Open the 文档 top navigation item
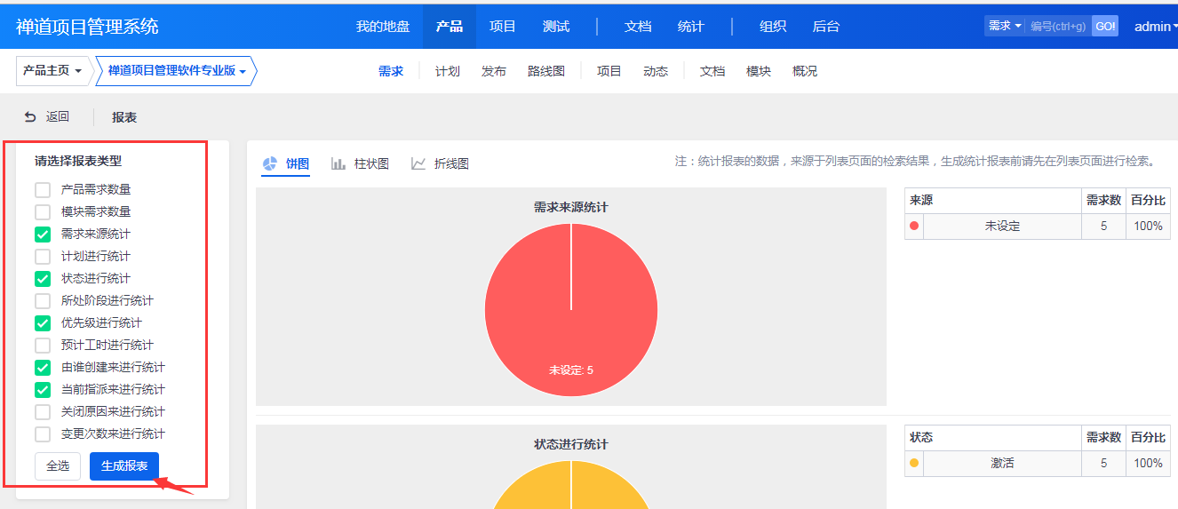The height and width of the screenshot is (509, 1178). [638, 27]
